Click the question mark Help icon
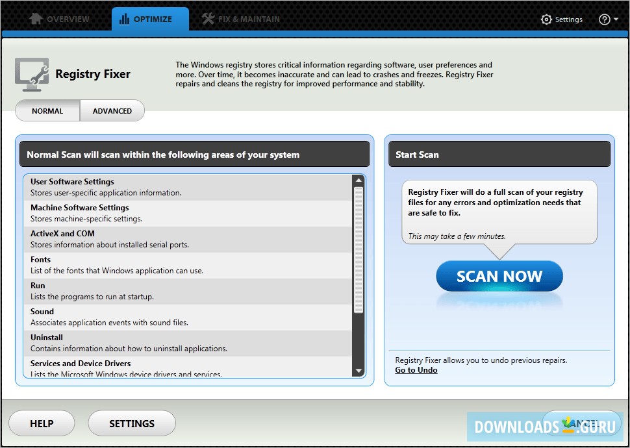The height and width of the screenshot is (448, 630). coord(604,19)
